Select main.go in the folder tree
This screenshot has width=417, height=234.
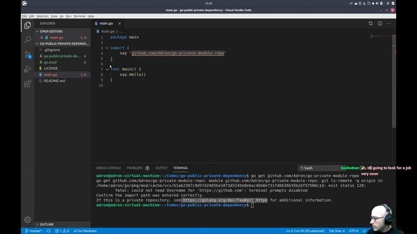click(x=63, y=75)
